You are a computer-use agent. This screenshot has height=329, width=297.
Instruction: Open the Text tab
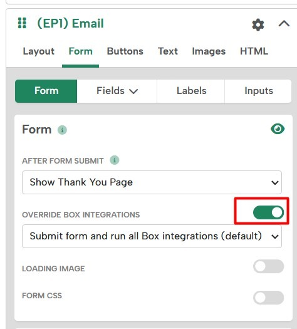point(168,51)
